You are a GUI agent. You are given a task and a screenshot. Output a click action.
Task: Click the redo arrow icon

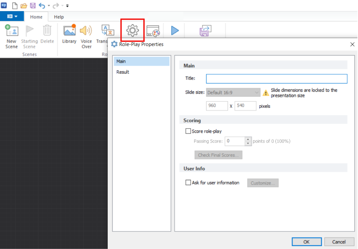[55, 5]
